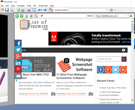Click the red pushpin sticky icon
This screenshot has height=110, width=135.
tap(42, 16)
